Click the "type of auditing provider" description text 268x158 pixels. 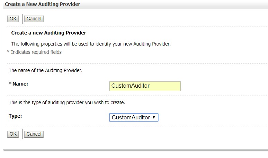pos(66,102)
